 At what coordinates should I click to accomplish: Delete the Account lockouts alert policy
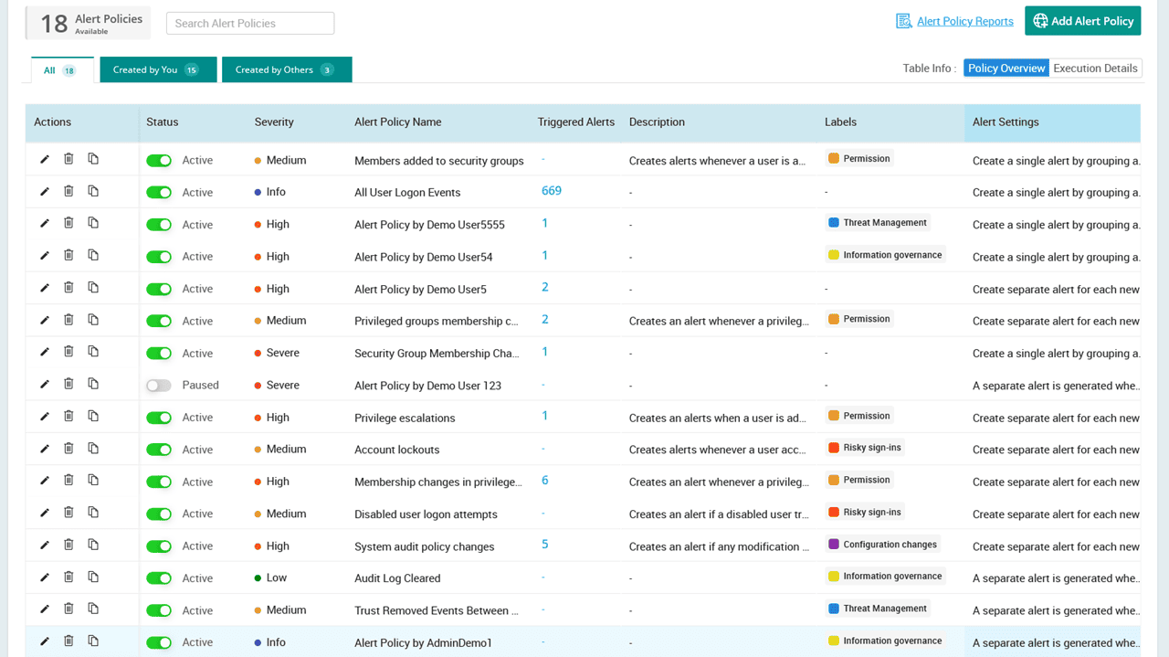click(x=68, y=449)
